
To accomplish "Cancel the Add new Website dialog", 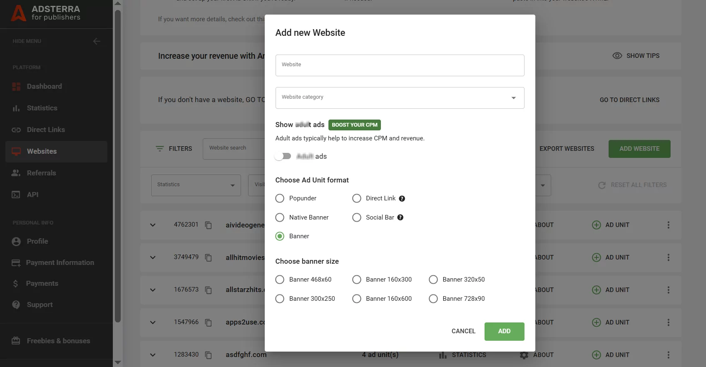I will [463, 331].
